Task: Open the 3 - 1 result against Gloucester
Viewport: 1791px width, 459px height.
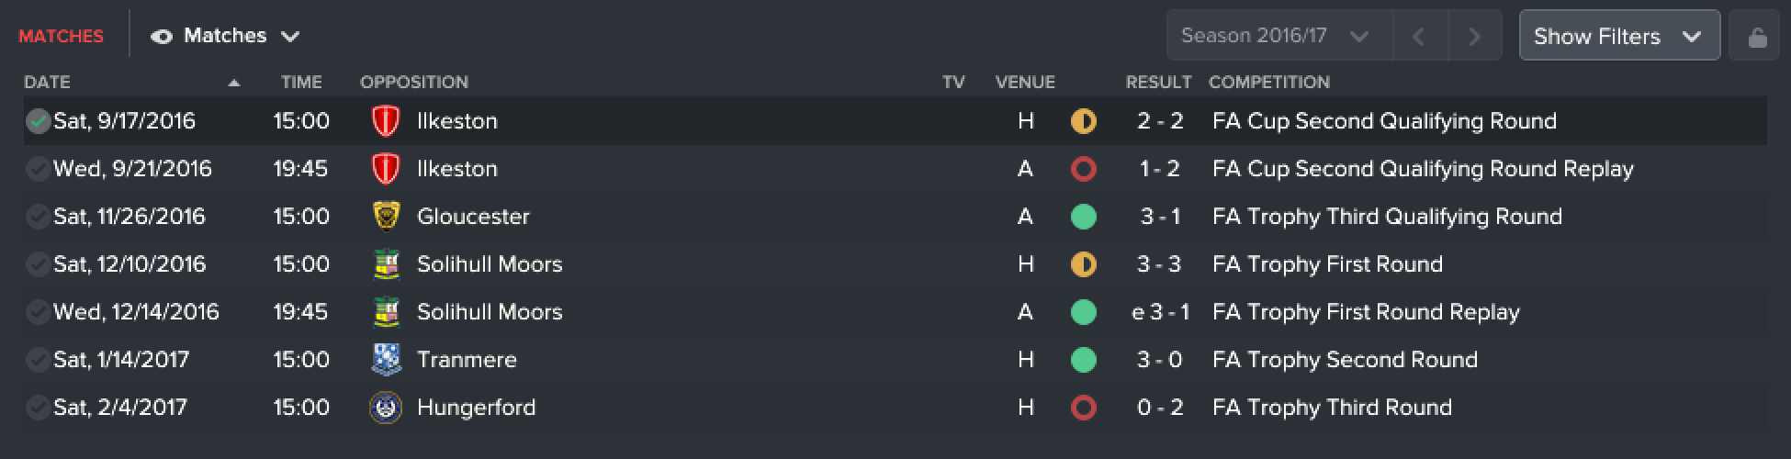Action: click(1160, 217)
